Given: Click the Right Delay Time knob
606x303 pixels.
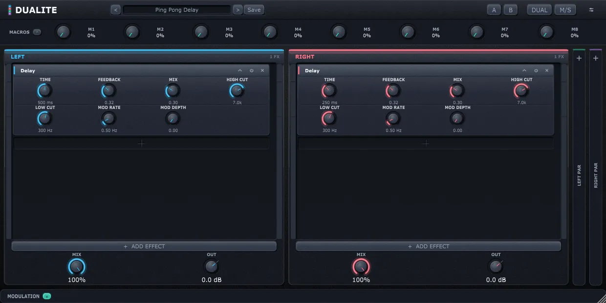Looking at the screenshot, I should click(329, 90).
